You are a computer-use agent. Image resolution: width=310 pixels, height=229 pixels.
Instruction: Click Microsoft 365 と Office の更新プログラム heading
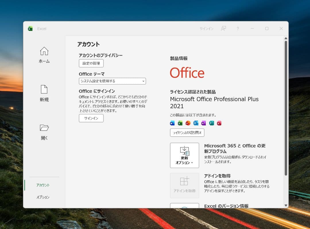[x=235, y=149]
